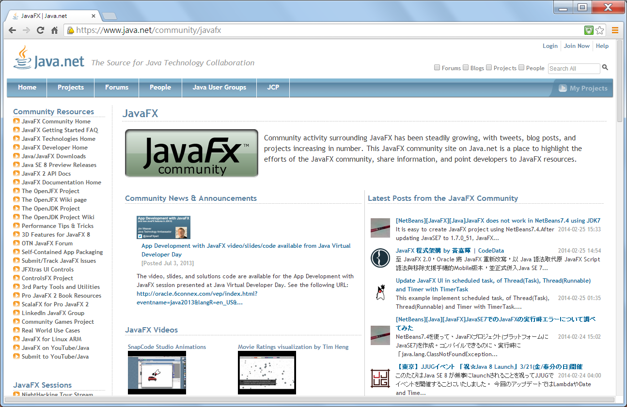Open the oracle.6connex.com URL link
Screen dimensions: 627x407
click(x=197, y=298)
